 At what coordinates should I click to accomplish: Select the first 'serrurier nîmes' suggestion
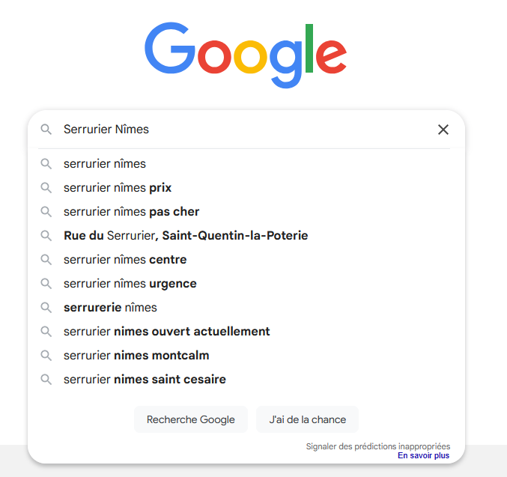pyautogui.click(x=105, y=164)
